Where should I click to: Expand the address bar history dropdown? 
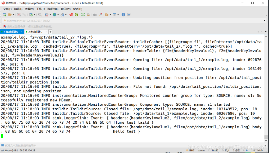point(264,21)
